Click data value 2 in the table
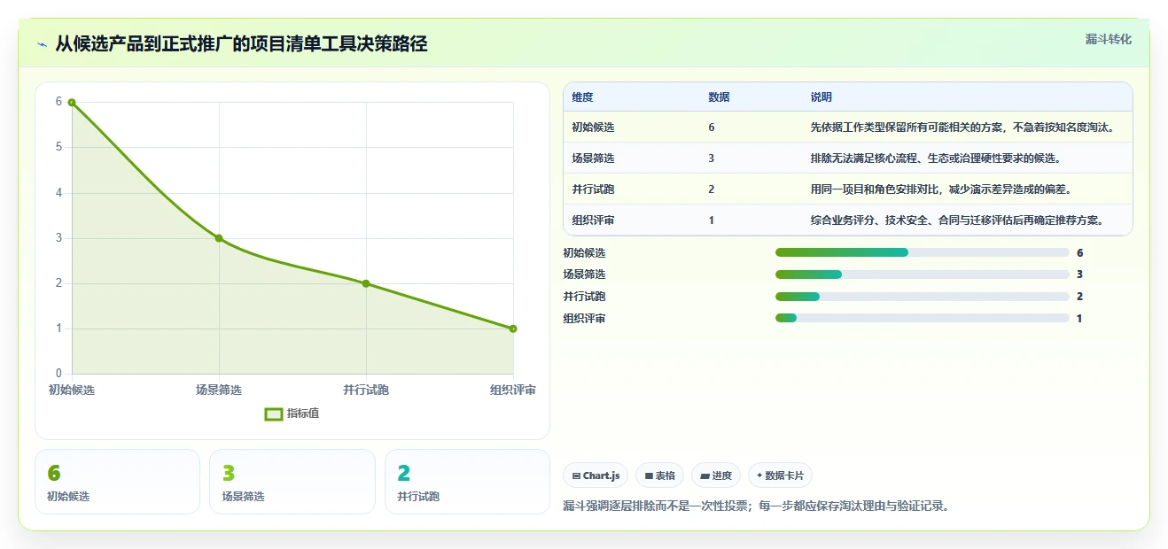The image size is (1168, 549). point(712,189)
